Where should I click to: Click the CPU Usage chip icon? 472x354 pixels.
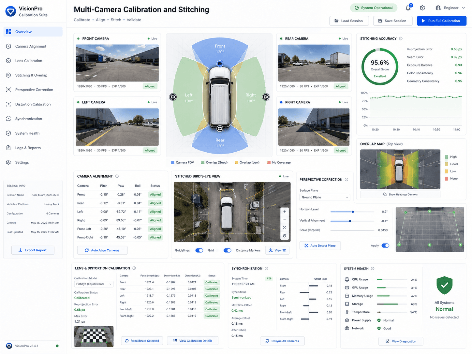[347, 279]
